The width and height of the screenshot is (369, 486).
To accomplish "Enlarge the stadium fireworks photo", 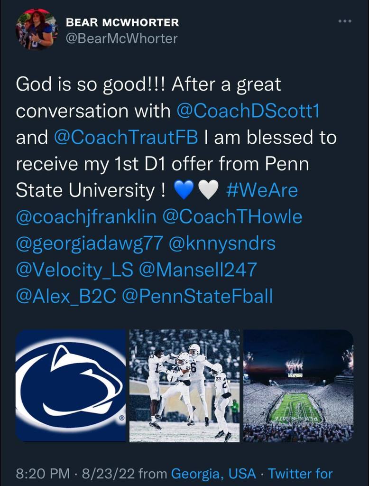I will tap(298, 386).
